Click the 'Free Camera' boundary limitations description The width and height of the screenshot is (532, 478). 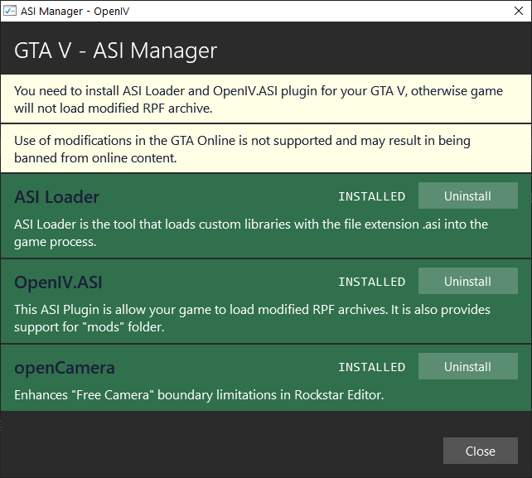tap(199, 395)
